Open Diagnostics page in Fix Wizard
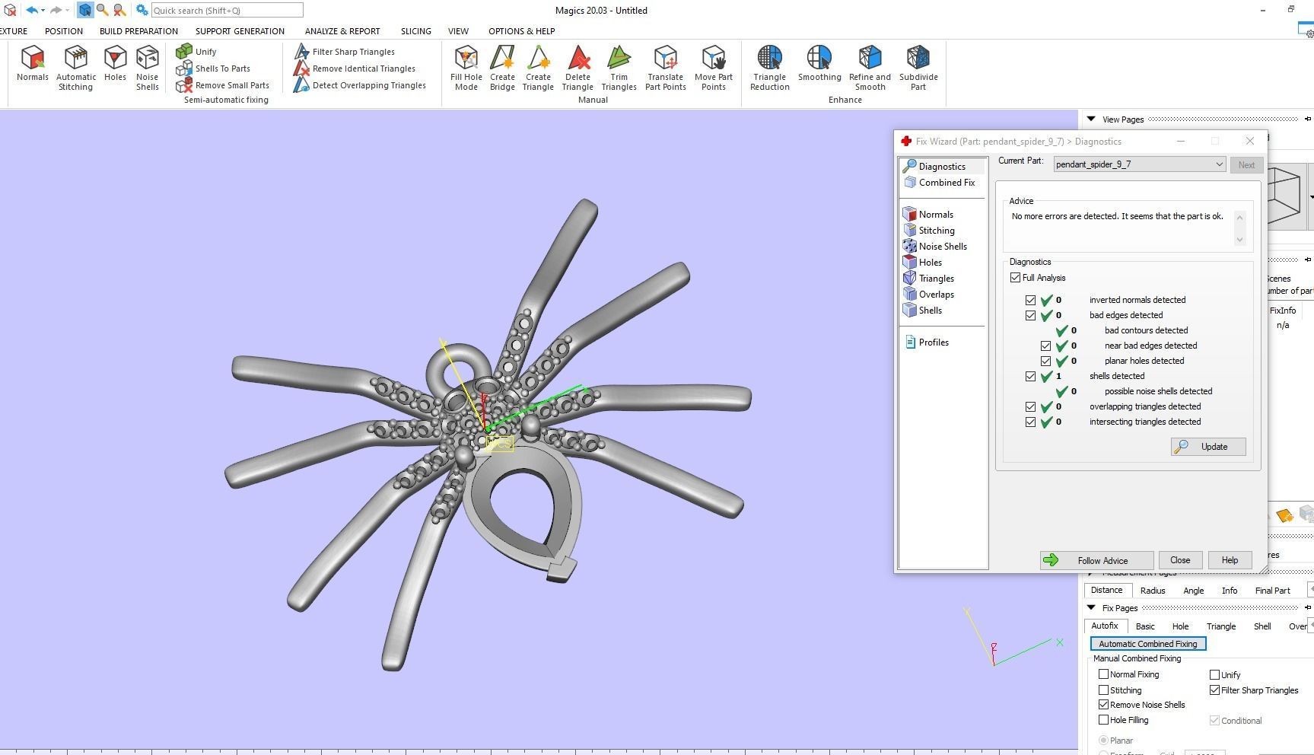The width and height of the screenshot is (1314, 755). (x=942, y=167)
